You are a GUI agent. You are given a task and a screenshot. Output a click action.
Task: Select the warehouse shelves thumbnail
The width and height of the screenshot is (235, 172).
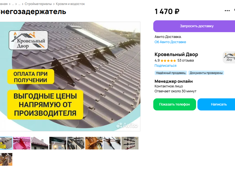[x=6, y=159]
